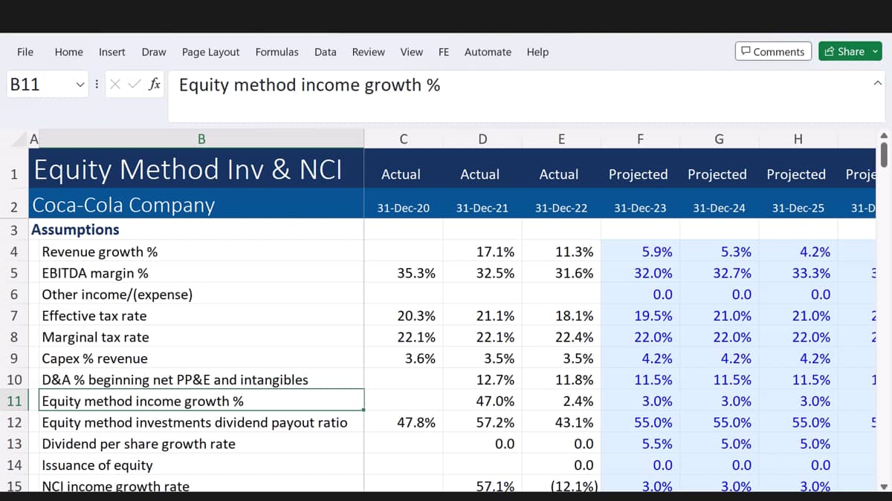Select the 19.5% effective tax rate cell
The image size is (892, 501).
pos(640,316)
